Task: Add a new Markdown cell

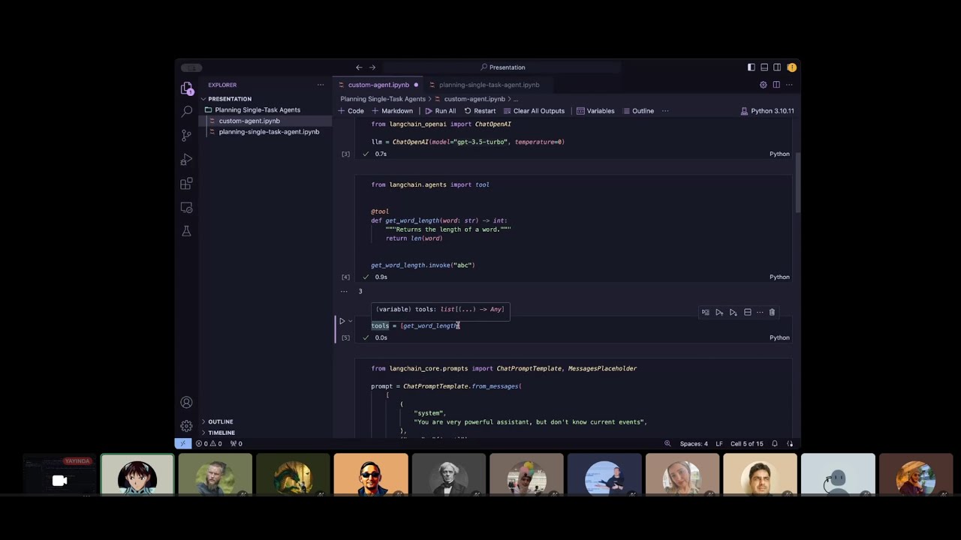Action: point(393,111)
